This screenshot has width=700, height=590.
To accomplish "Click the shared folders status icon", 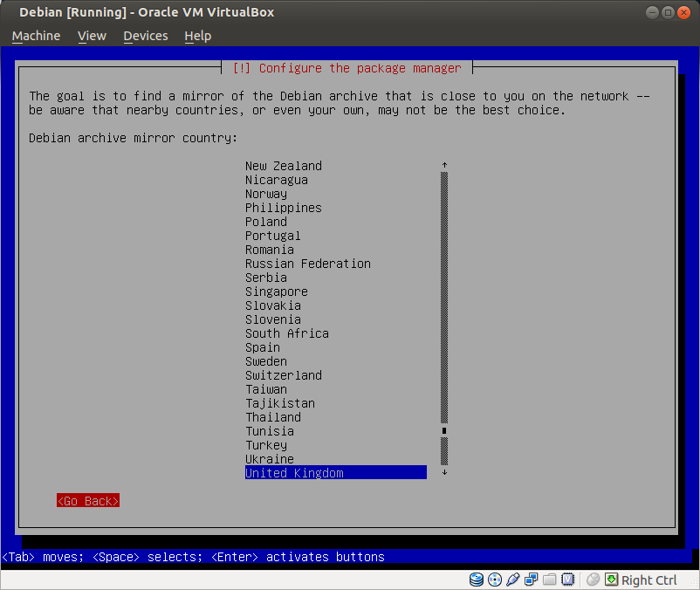I will click(549, 580).
